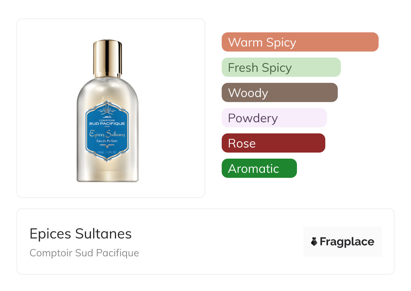
Task: Select the Warm Spicy accord bar
Action: [x=300, y=42]
